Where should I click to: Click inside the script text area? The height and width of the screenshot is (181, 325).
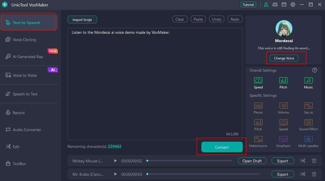pyautogui.click(x=155, y=84)
